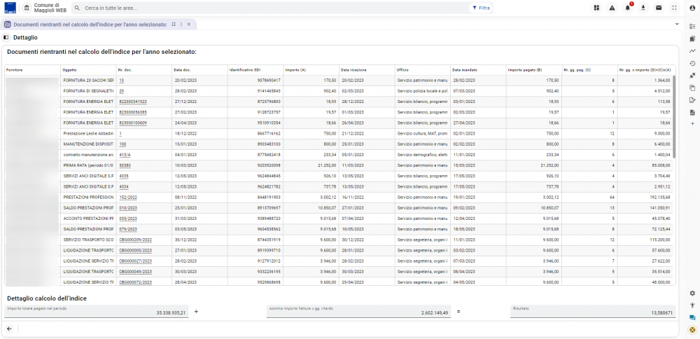Open the trend line chart sidebar icon
The height and width of the screenshot is (339, 700).
point(692,51)
